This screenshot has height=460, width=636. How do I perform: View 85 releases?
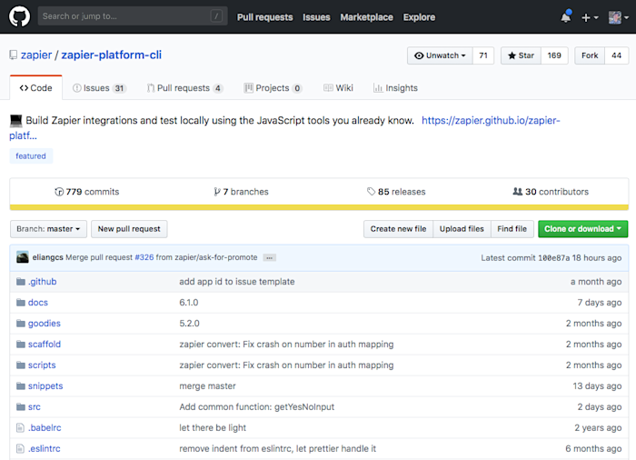point(396,192)
